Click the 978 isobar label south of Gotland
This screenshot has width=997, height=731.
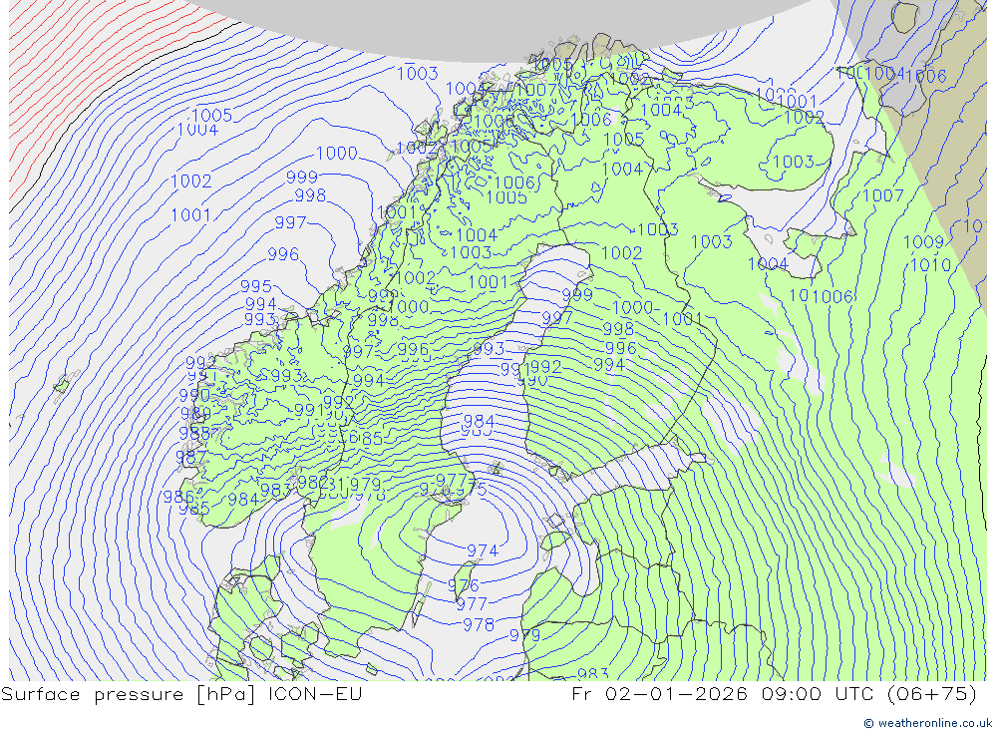pyautogui.click(x=479, y=625)
